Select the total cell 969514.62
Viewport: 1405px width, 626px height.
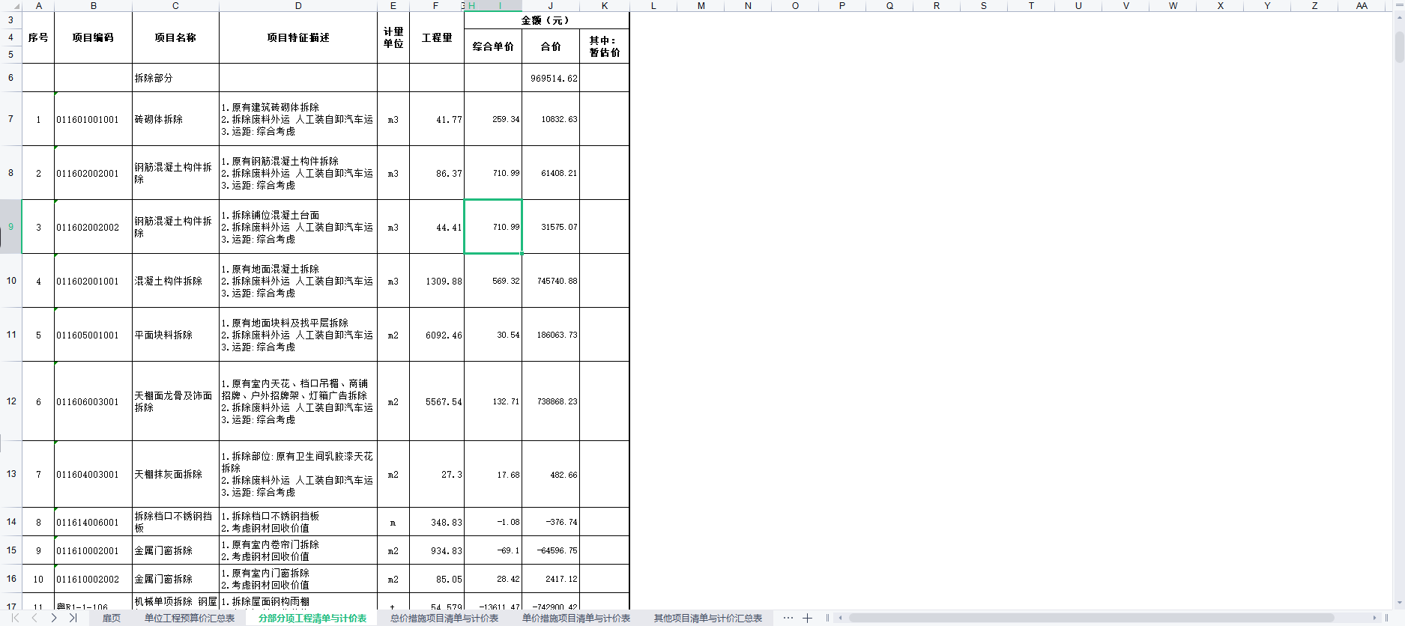click(x=551, y=78)
